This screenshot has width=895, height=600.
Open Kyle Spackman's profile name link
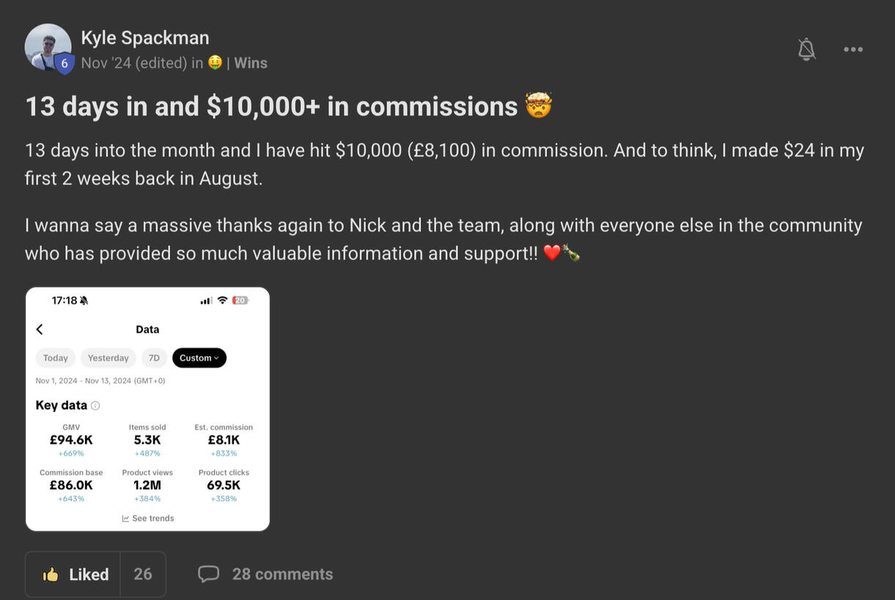point(144,37)
